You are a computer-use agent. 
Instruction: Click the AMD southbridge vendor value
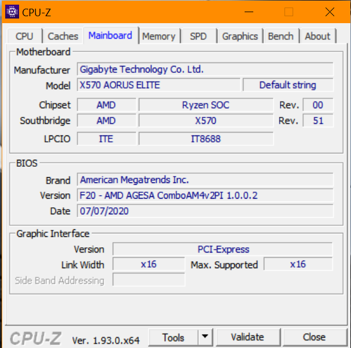point(106,120)
